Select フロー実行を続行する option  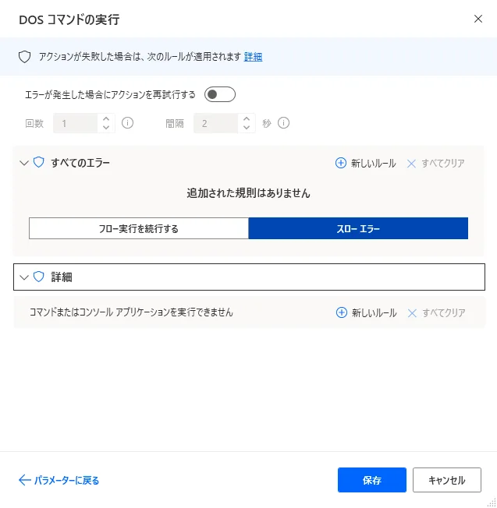(139, 228)
